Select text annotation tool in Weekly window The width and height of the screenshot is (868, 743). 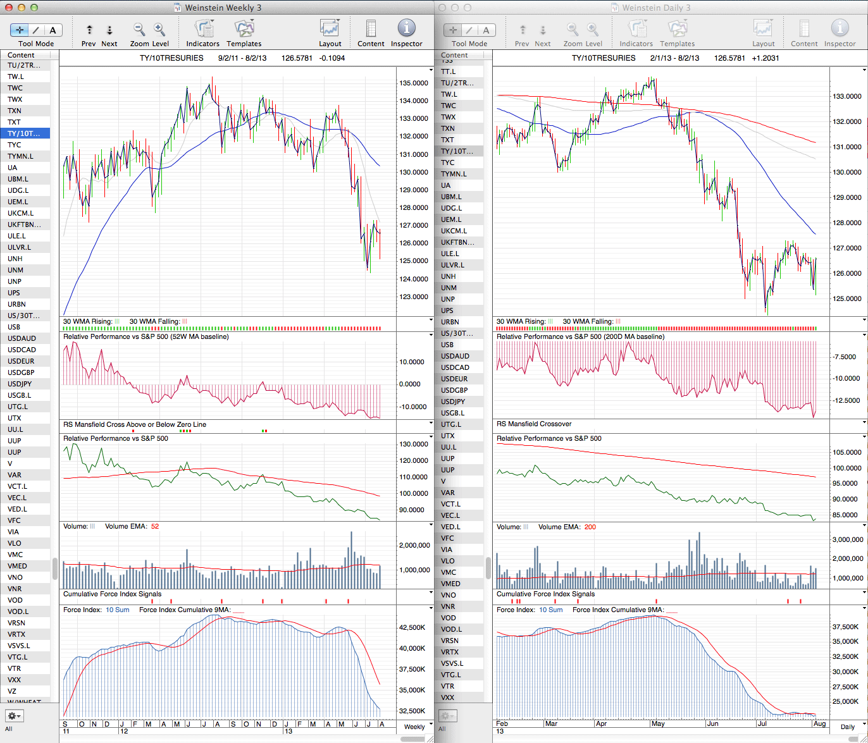pos(53,30)
